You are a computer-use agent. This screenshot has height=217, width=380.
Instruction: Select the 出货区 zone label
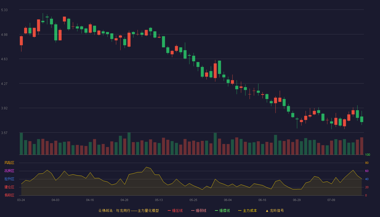9,171
